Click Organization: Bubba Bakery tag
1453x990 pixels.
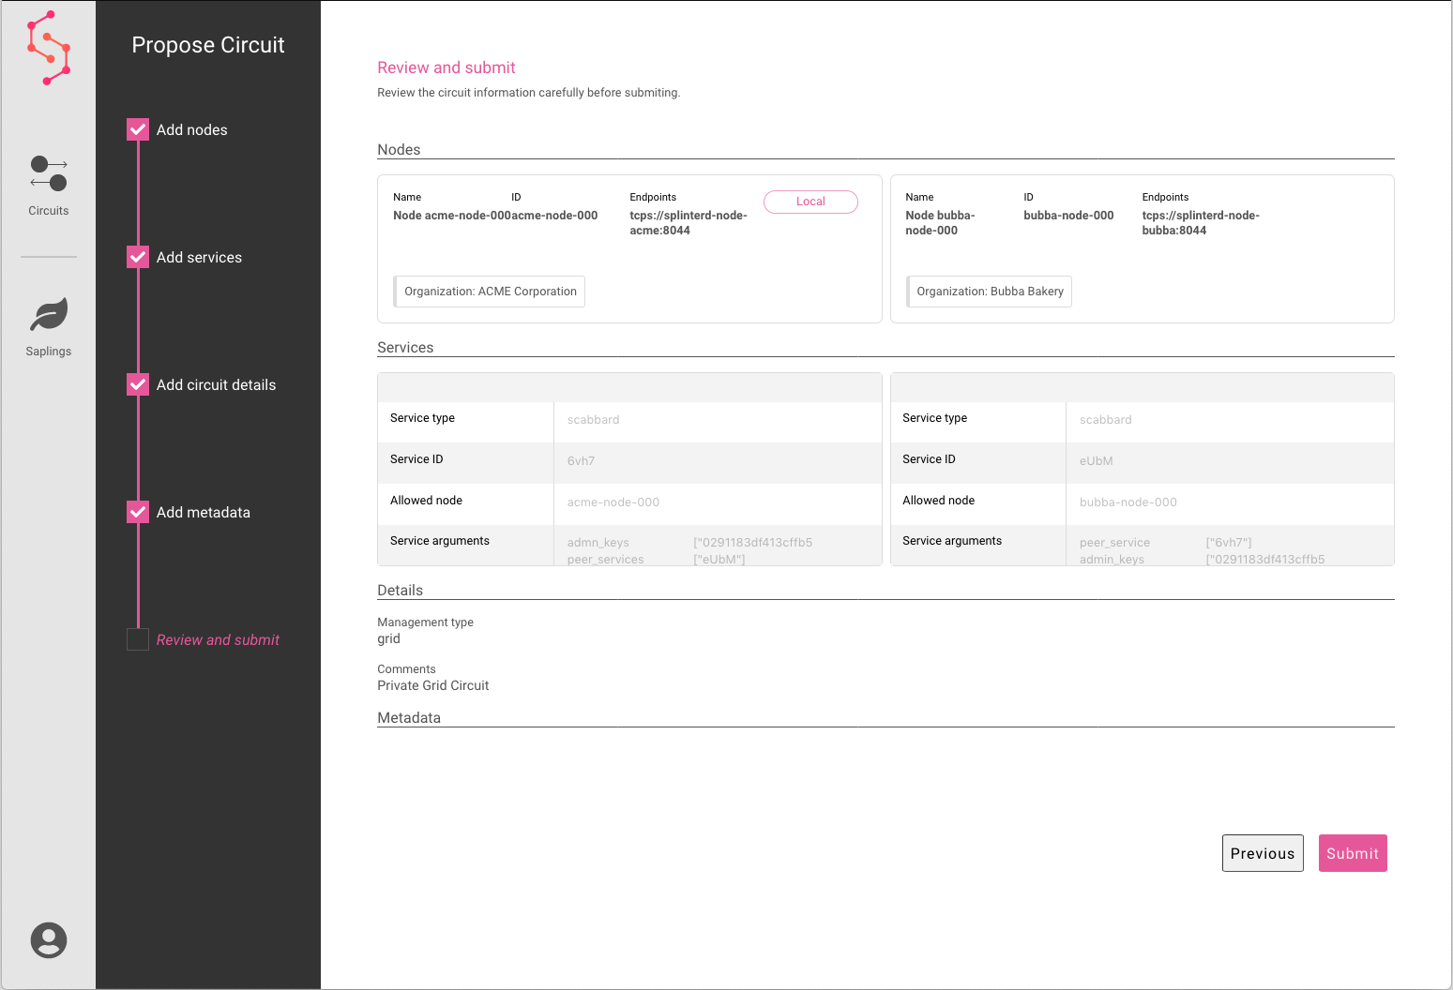coord(989,292)
